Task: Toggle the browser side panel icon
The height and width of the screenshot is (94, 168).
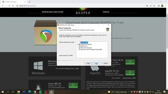Action: [159, 6]
